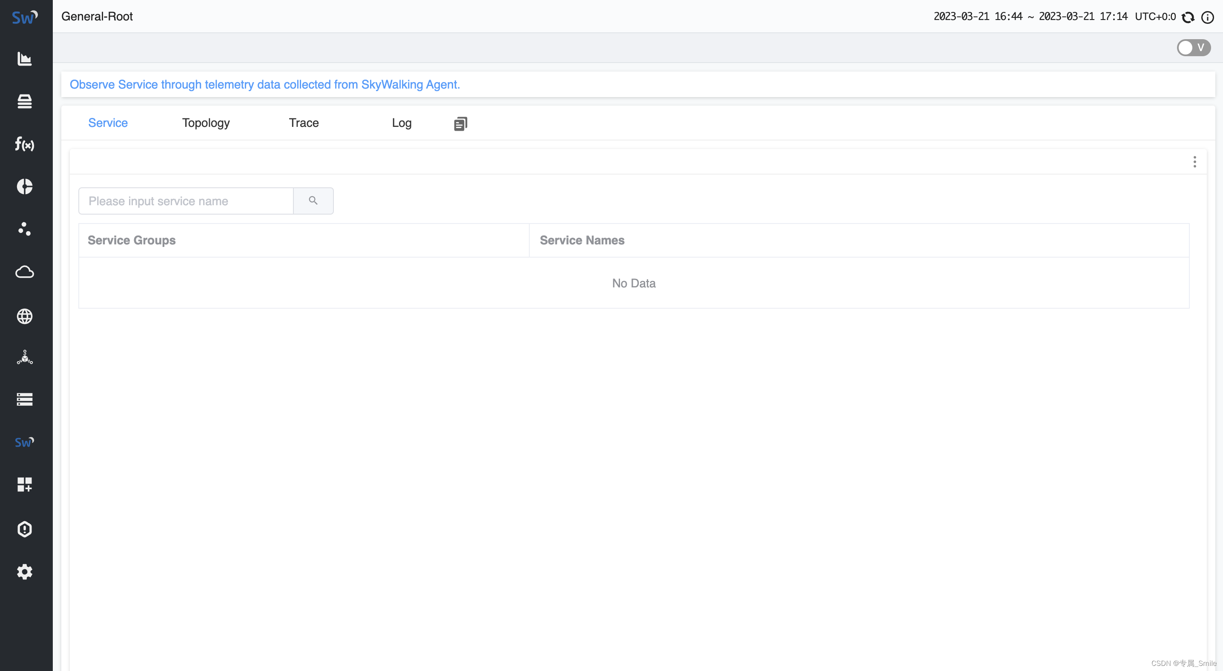Click the search button next to service name input
Image resolution: width=1223 pixels, height=671 pixels.
pyautogui.click(x=313, y=200)
